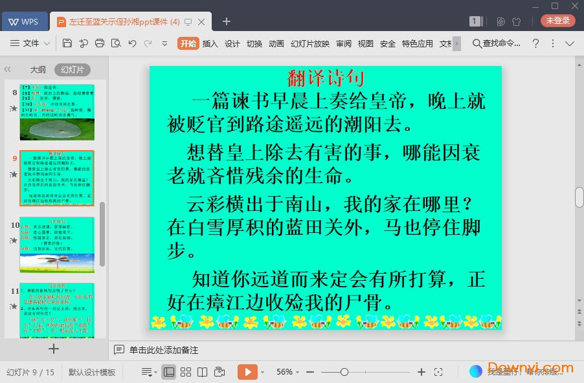584x383 pixels.
Task: Click the Undo arrow icon
Action: (x=132, y=43)
